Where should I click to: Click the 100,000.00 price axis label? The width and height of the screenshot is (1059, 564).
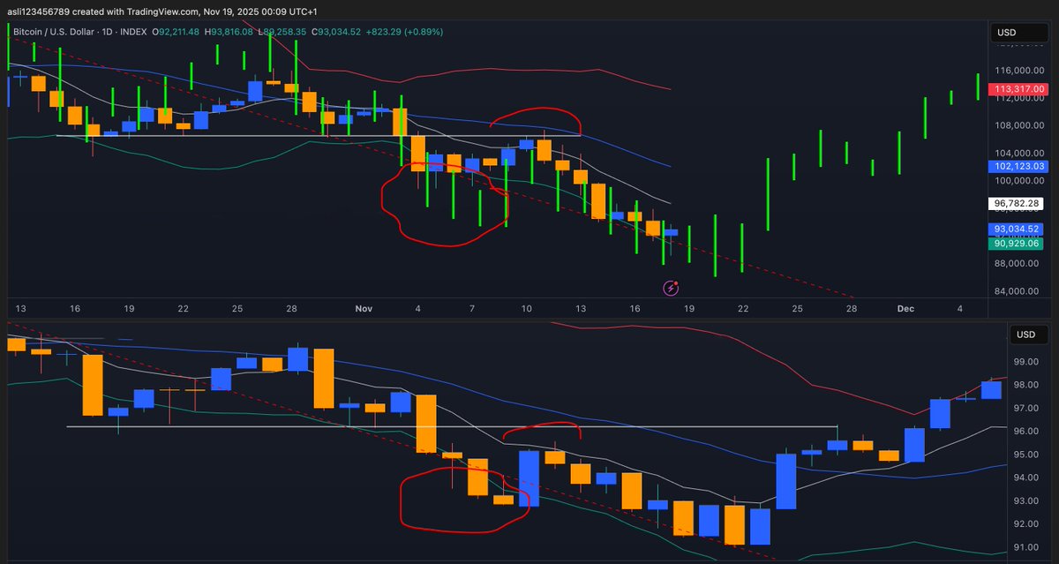tap(1019, 181)
